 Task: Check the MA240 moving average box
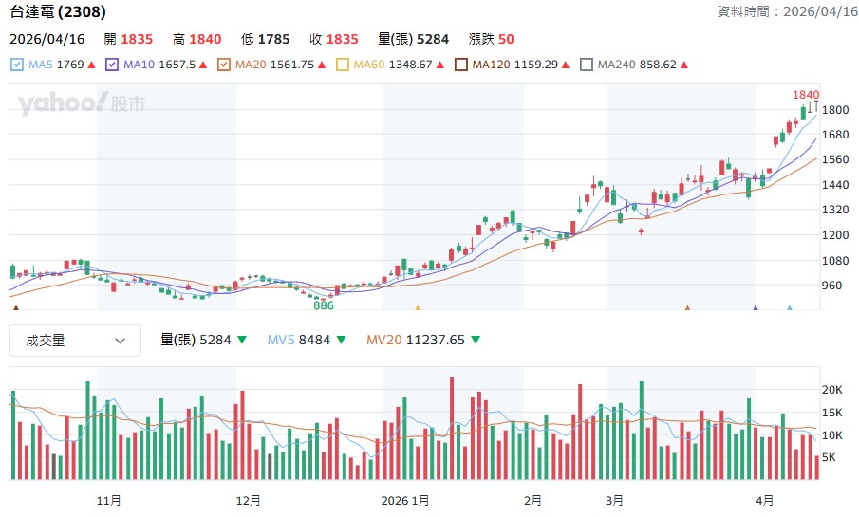click(587, 65)
